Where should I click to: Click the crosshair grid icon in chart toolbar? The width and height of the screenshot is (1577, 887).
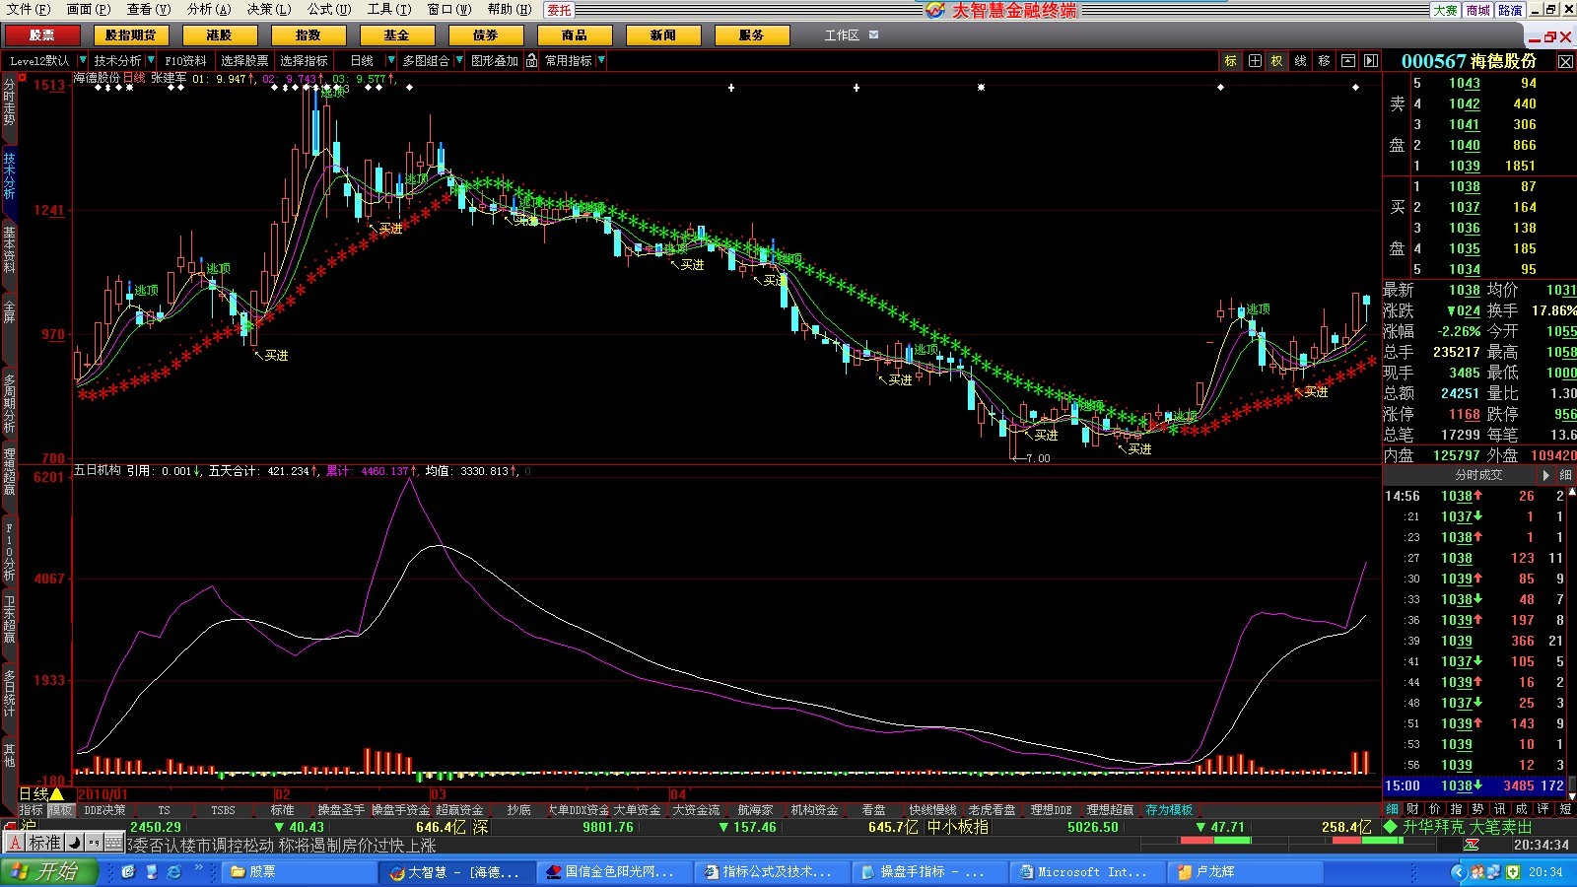coord(1255,61)
